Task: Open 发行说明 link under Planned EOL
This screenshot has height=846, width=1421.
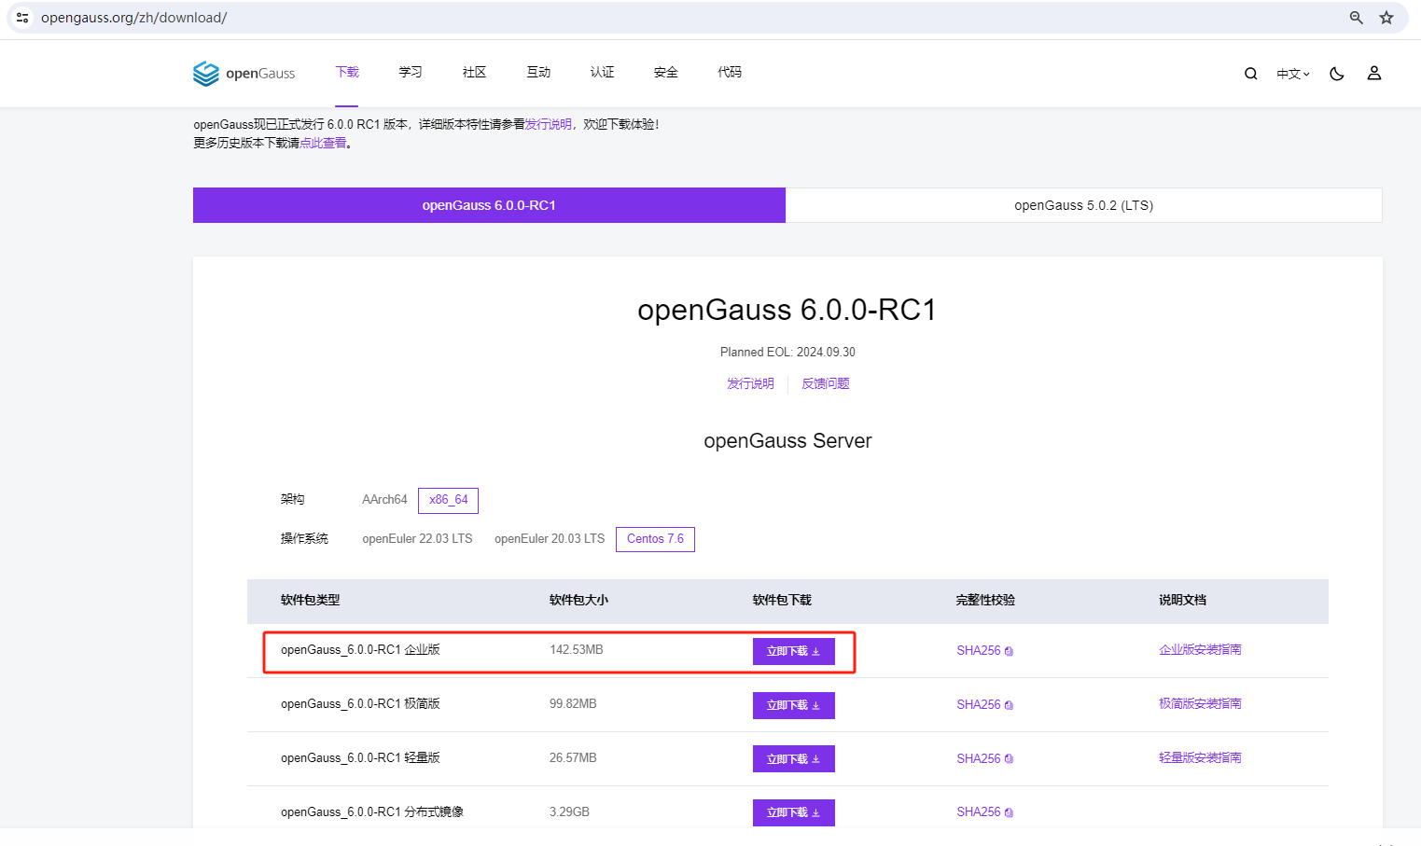Action: [750, 383]
